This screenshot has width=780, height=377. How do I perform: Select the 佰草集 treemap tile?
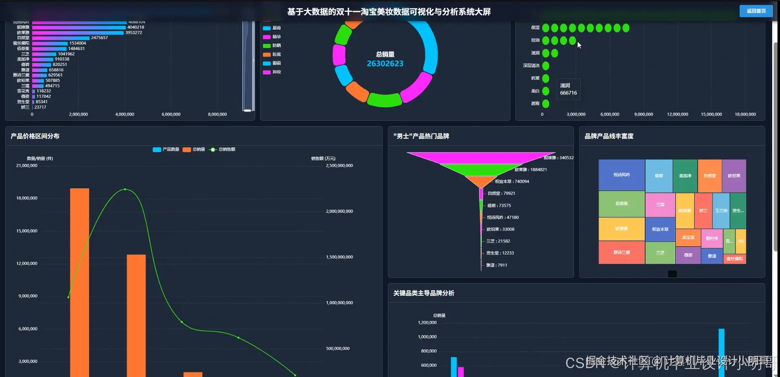tap(621, 203)
